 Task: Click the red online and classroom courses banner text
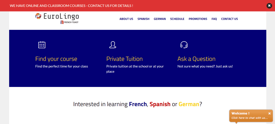[x=71, y=6]
